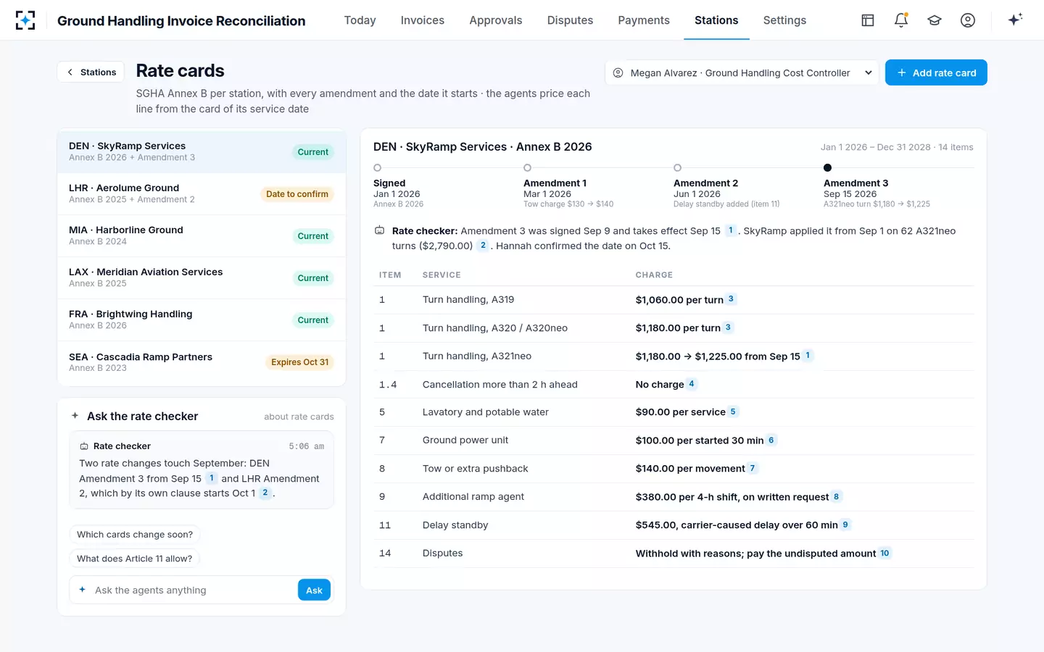Choose 'What does Article 11 allow?' suggestion

pos(135,559)
